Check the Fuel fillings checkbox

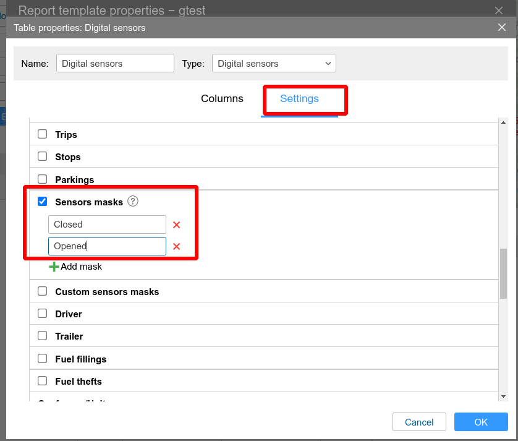(43, 359)
